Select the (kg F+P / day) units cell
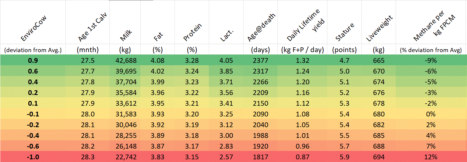 pyautogui.click(x=303, y=50)
